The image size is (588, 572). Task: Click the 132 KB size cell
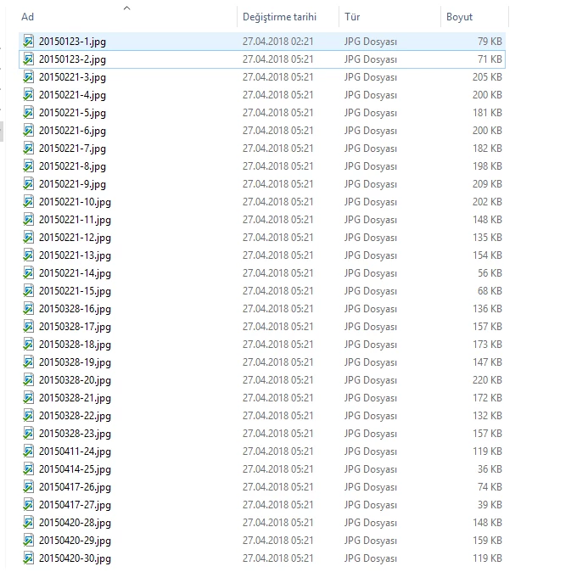[x=487, y=416]
